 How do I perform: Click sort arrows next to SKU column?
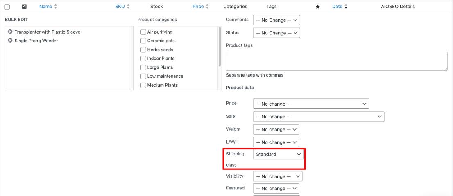tap(128, 7)
